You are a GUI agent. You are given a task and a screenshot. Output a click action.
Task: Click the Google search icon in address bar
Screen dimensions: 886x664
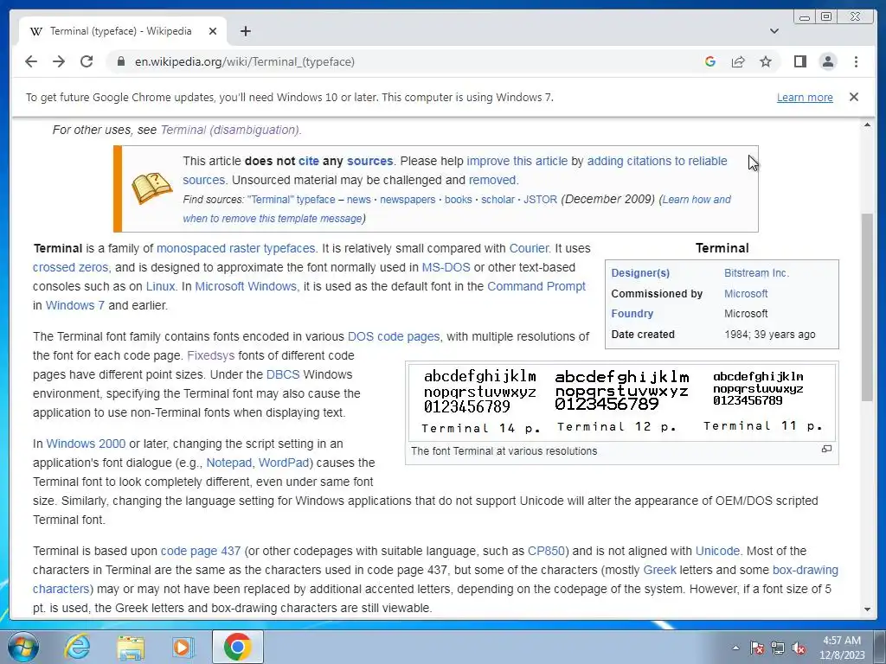click(x=710, y=61)
